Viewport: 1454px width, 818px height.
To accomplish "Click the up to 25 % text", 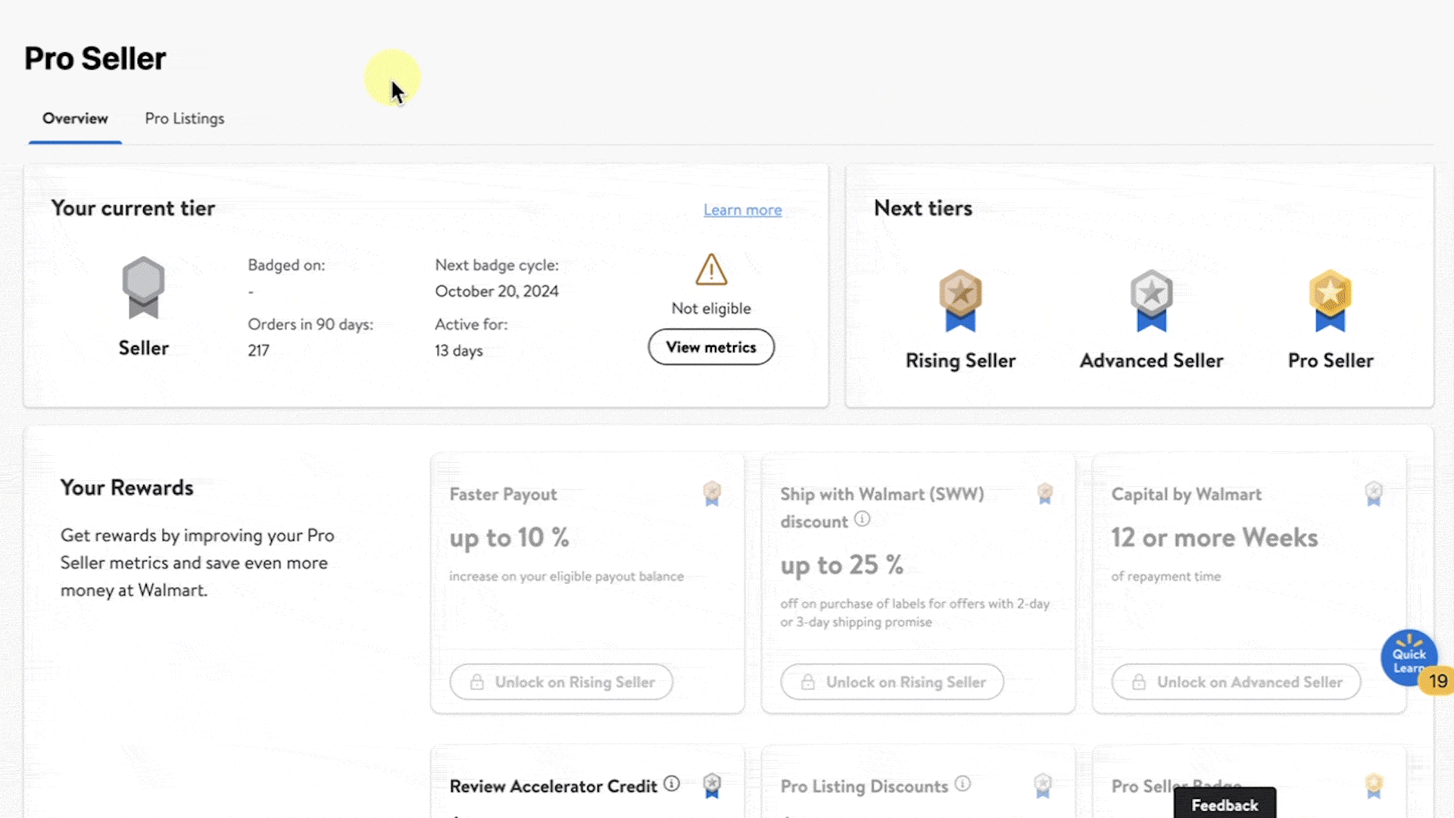I will coord(842,565).
